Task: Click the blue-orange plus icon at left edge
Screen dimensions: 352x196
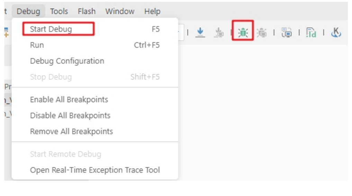Action: 6,32
